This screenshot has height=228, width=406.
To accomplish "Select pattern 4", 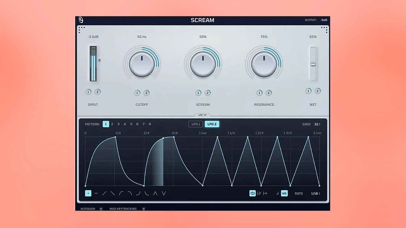I will tap(125, 124).
